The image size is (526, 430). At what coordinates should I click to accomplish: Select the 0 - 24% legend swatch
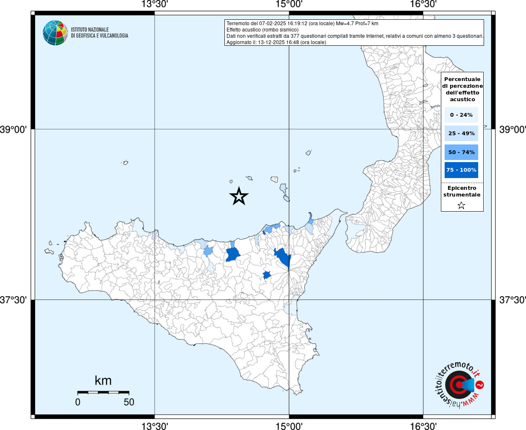coord(461,115)
